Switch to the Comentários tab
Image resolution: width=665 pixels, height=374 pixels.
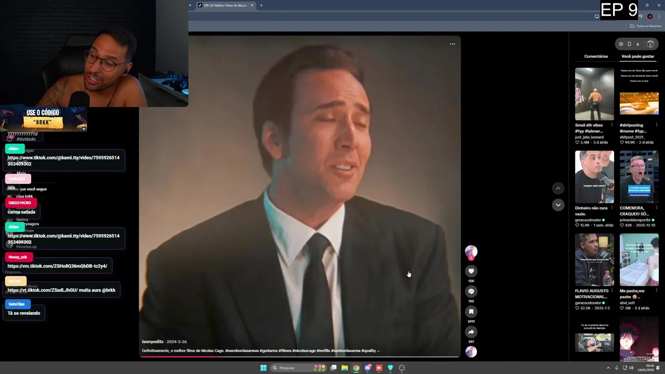[x=596, y=56]
